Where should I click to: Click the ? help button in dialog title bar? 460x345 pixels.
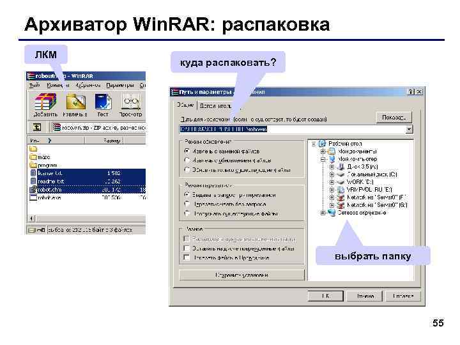tap(411, 92)
